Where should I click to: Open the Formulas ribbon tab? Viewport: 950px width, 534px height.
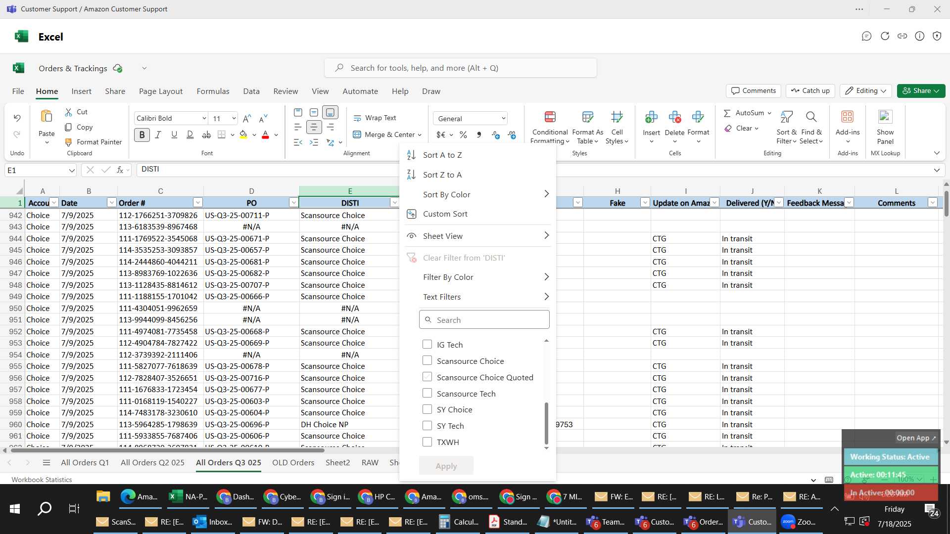coord(213,91)
